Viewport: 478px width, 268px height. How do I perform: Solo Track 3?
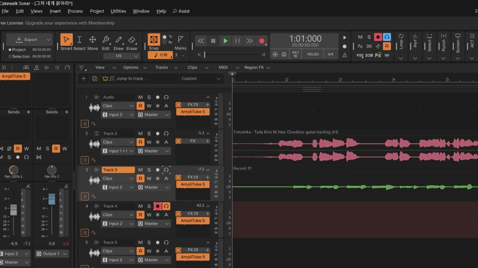point(149,170)
